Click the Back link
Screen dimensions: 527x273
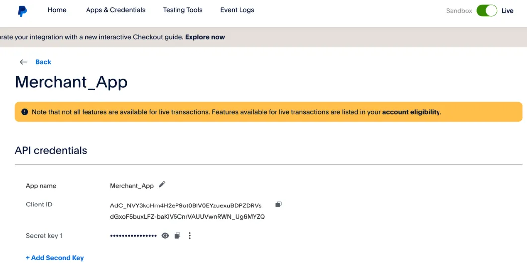click(x=43, y=62)
